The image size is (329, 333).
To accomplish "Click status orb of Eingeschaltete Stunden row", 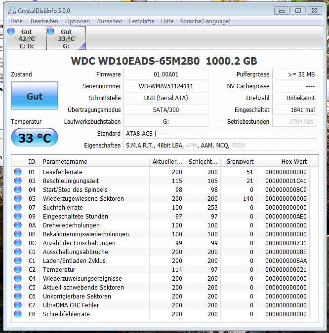I will pos(18,216).
